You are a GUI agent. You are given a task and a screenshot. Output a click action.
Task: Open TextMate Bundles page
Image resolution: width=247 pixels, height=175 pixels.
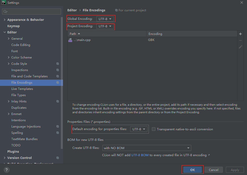coord(24,139)
